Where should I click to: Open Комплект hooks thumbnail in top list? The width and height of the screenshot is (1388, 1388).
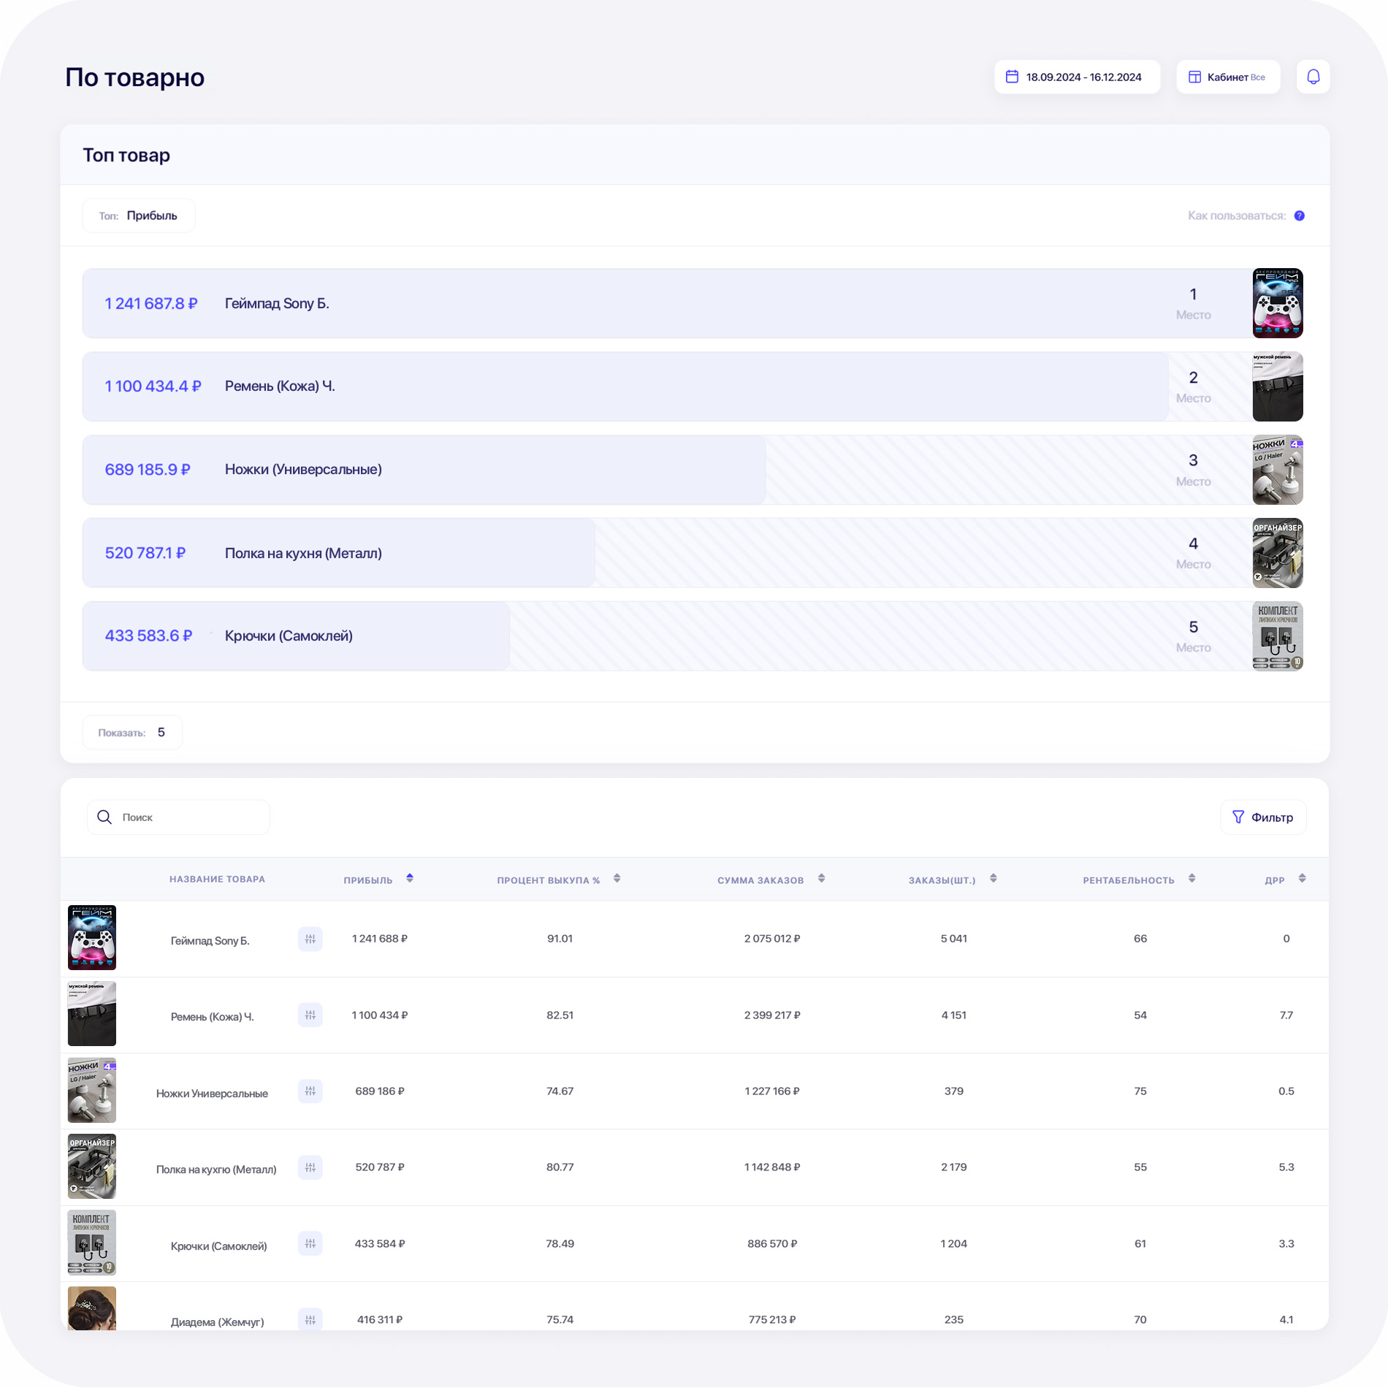pos(1278,636)
